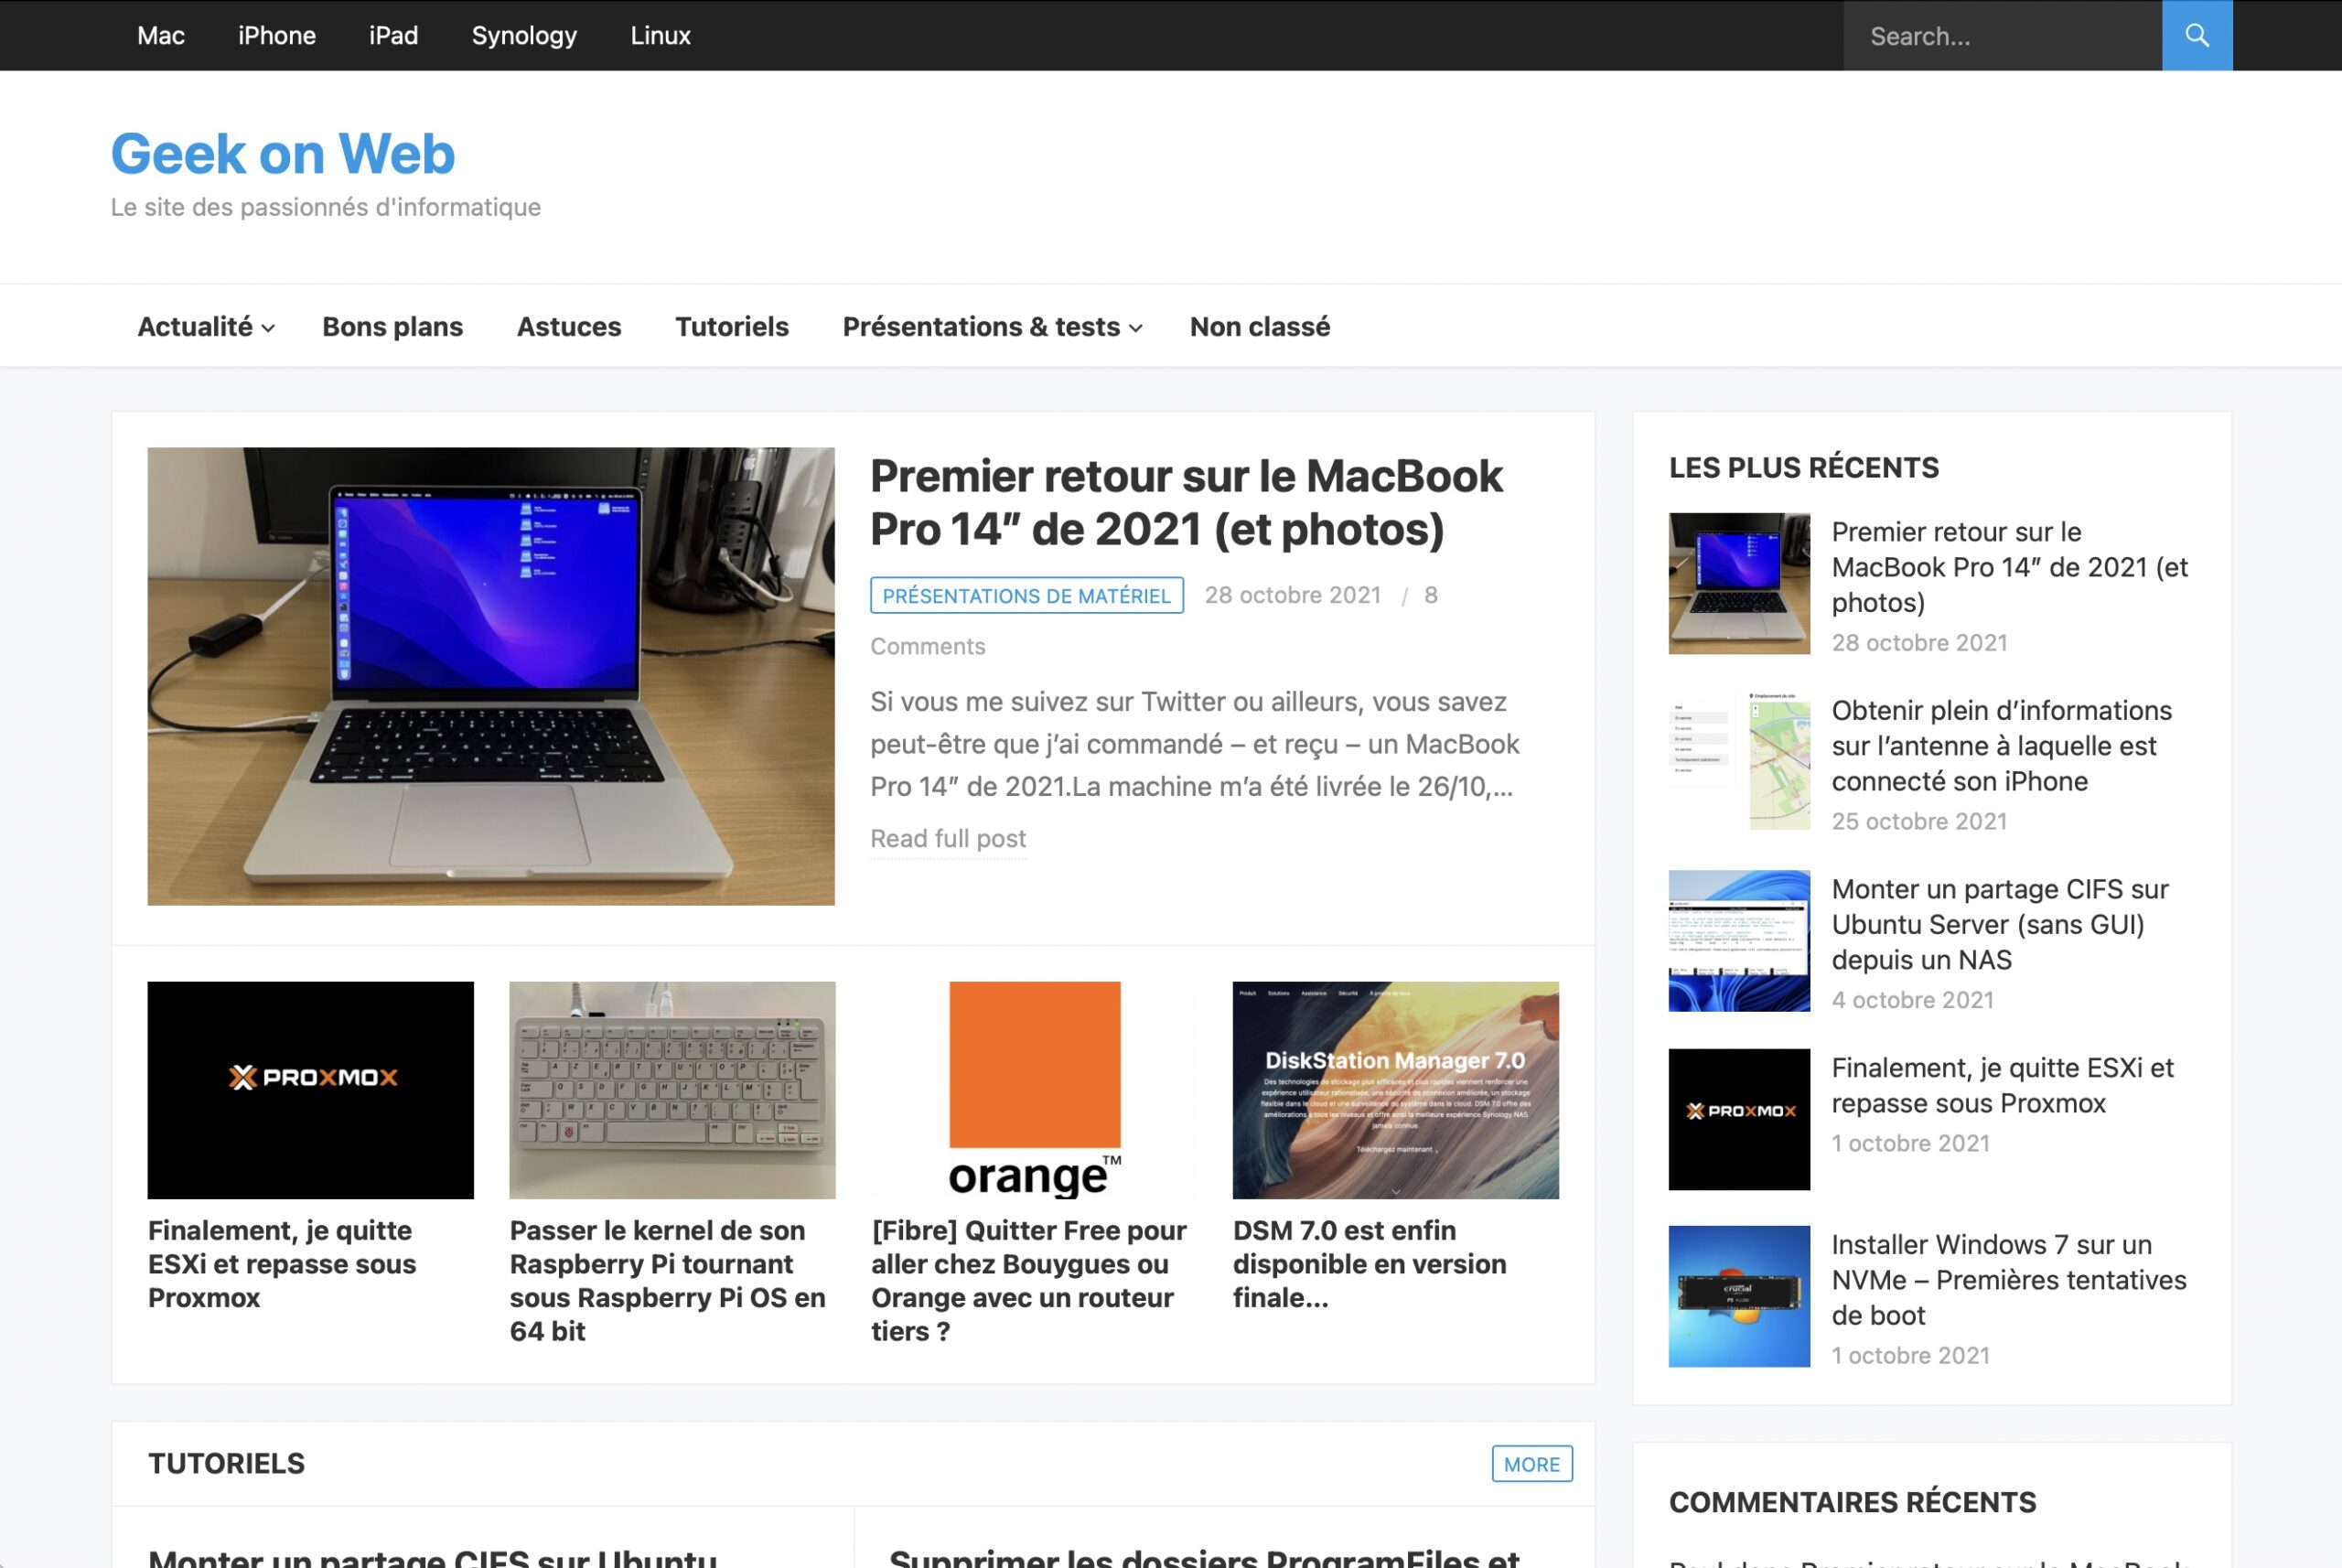Open the Premier retour sur le MacBook Pro headline
2342x1568 pixels.
click(1186, 502)
